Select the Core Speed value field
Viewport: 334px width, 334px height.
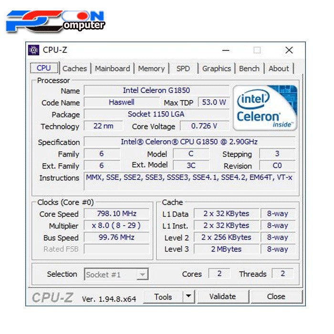116,214
